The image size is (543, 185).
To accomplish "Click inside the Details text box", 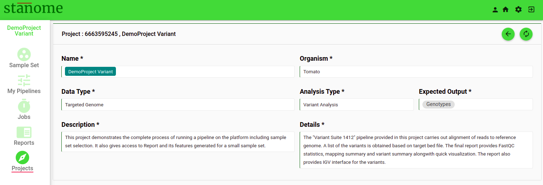I will 416,150.
